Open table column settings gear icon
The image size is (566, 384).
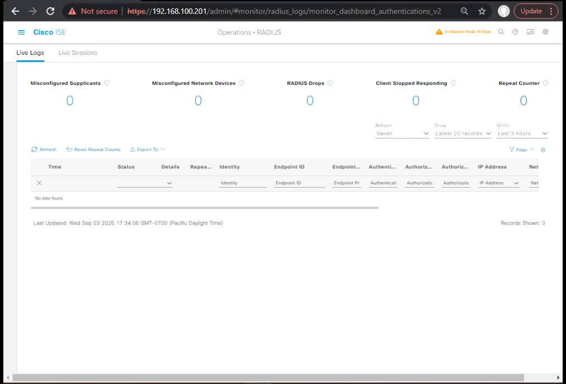tap(543, 150)
